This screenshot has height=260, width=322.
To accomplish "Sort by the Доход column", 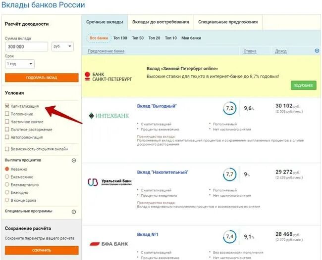I will click(281, 51).
